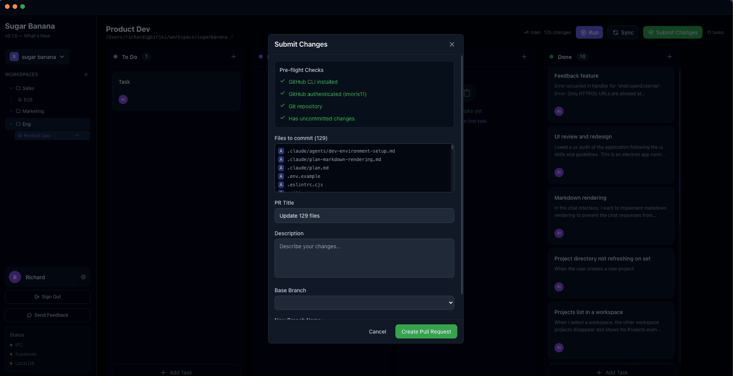Click the What's New link

pyautogui.click(x=37, y=36)
